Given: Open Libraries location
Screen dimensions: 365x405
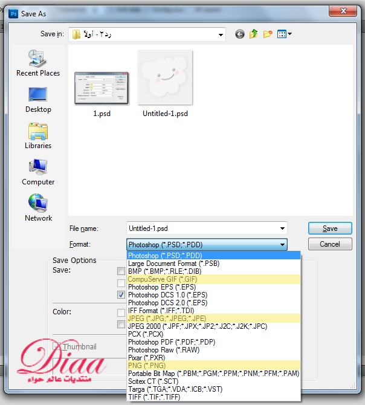Looking at the screenshot, I should coord(38,135).
